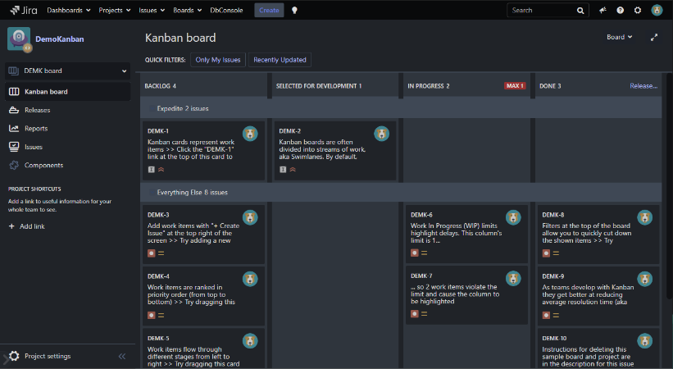
Task: Click the board vertical scrollbar
Action: [670, 184]
